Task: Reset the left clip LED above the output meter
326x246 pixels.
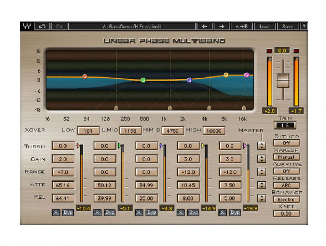Action: pos(269,51)
